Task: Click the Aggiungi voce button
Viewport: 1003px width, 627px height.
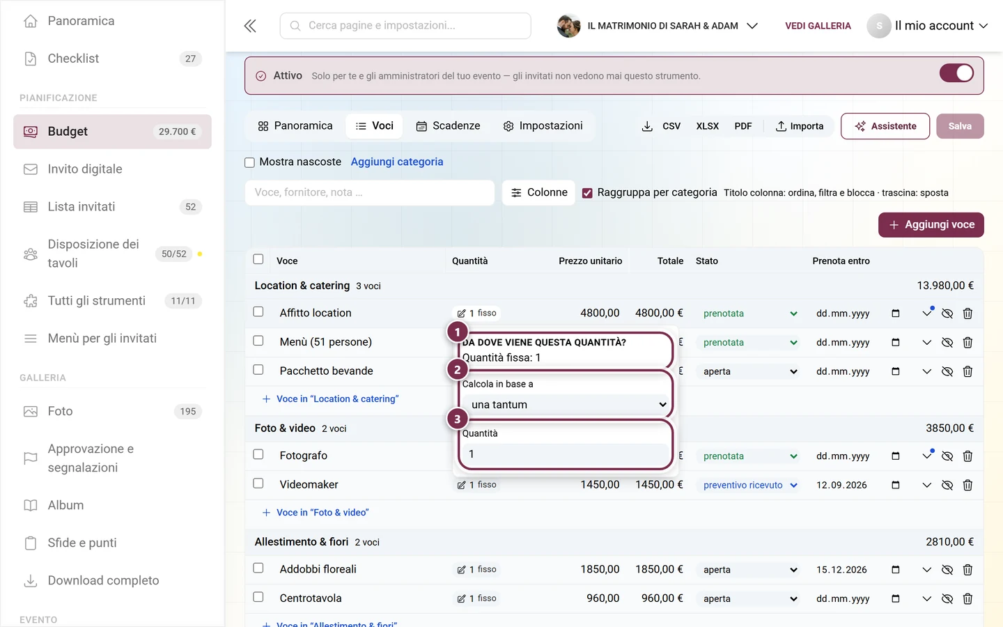Action: (x=931, y=225)
